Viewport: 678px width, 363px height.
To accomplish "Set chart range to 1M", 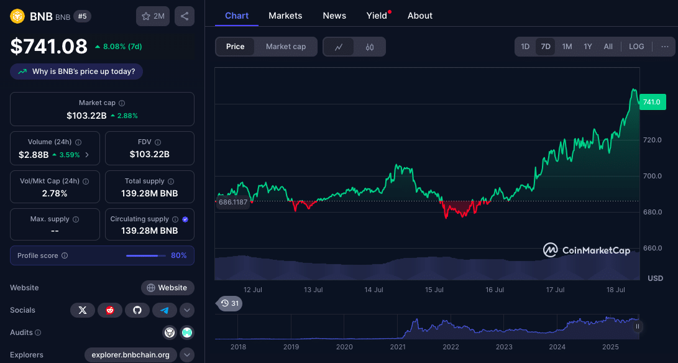I will point(567,47).
